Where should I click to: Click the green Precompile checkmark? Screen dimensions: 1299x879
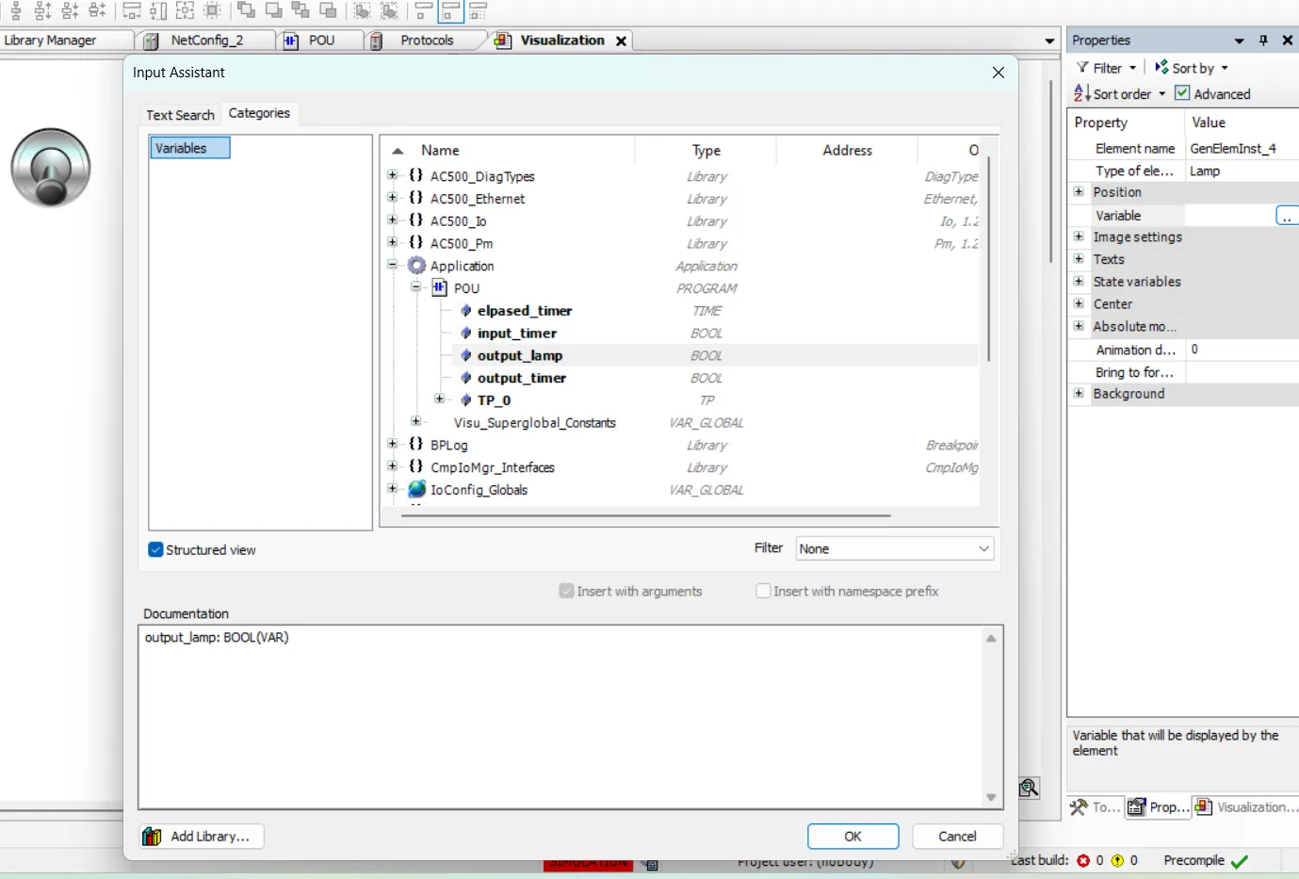click(x=1240, y=861)
